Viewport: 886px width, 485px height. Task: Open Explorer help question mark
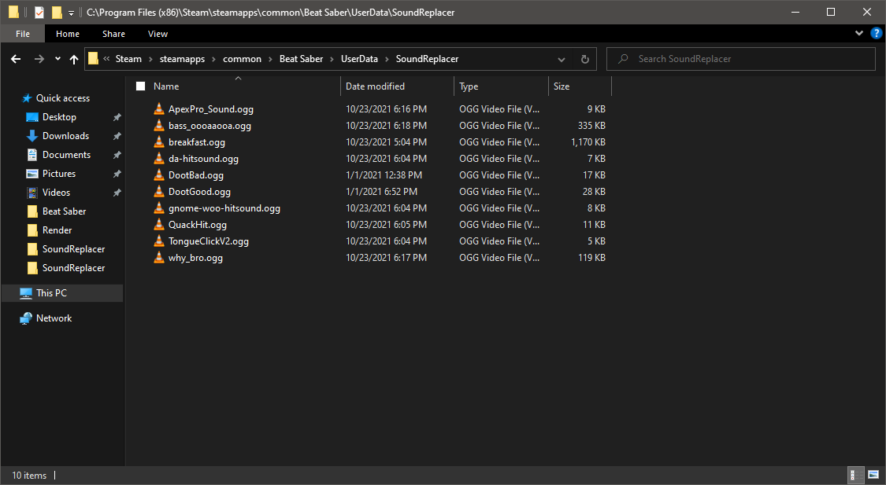point(877,33)
